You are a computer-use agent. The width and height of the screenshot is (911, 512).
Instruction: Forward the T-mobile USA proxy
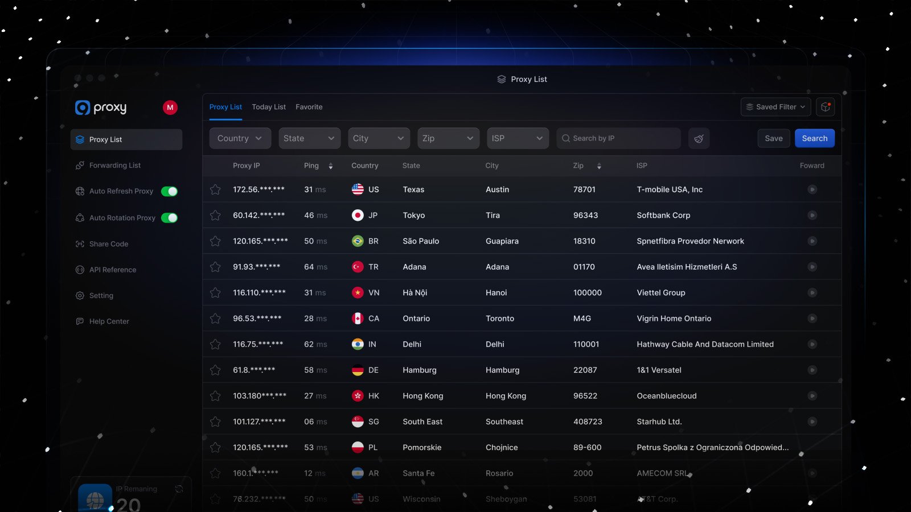tap(812, 189)
